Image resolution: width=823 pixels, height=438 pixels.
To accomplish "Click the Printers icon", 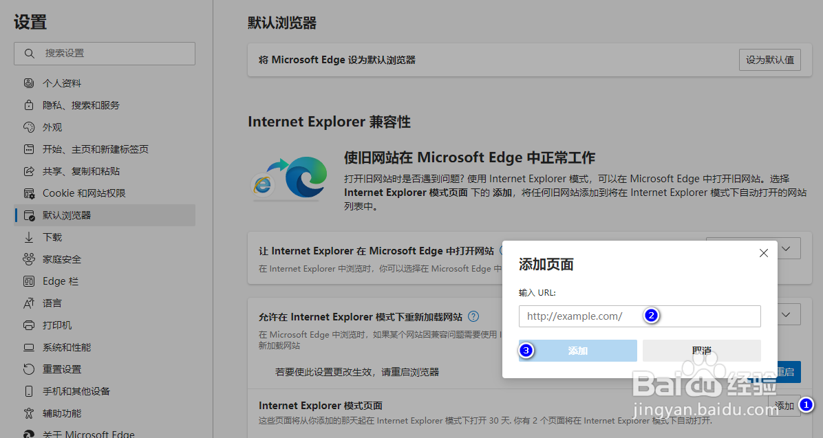I will (29, 325).
